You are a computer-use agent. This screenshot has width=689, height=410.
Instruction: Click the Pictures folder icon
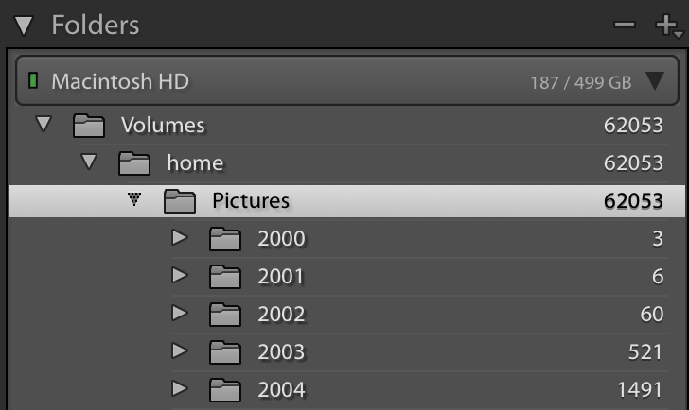click(x=179, y=200)
